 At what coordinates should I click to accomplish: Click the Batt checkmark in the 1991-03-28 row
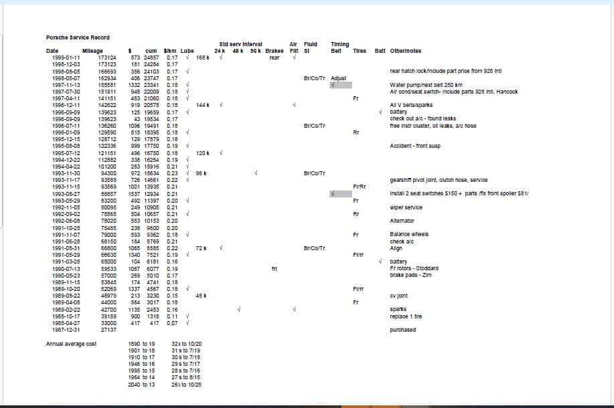click(380, 262)
